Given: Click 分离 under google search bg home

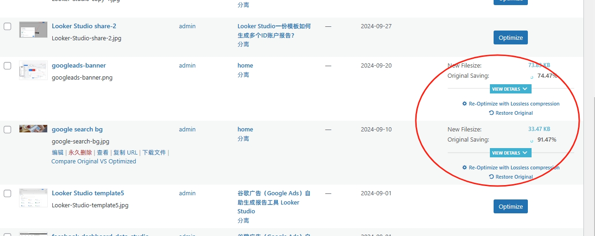Looking at the screenshot, I should (x=243, y=139).
